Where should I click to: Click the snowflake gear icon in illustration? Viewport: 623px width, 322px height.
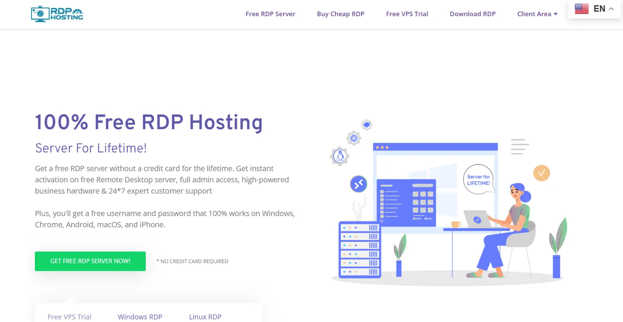coord(353,138)
